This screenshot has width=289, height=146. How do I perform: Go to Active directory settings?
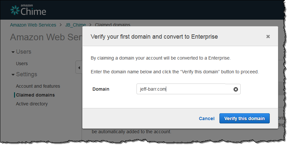coord(32,104)
